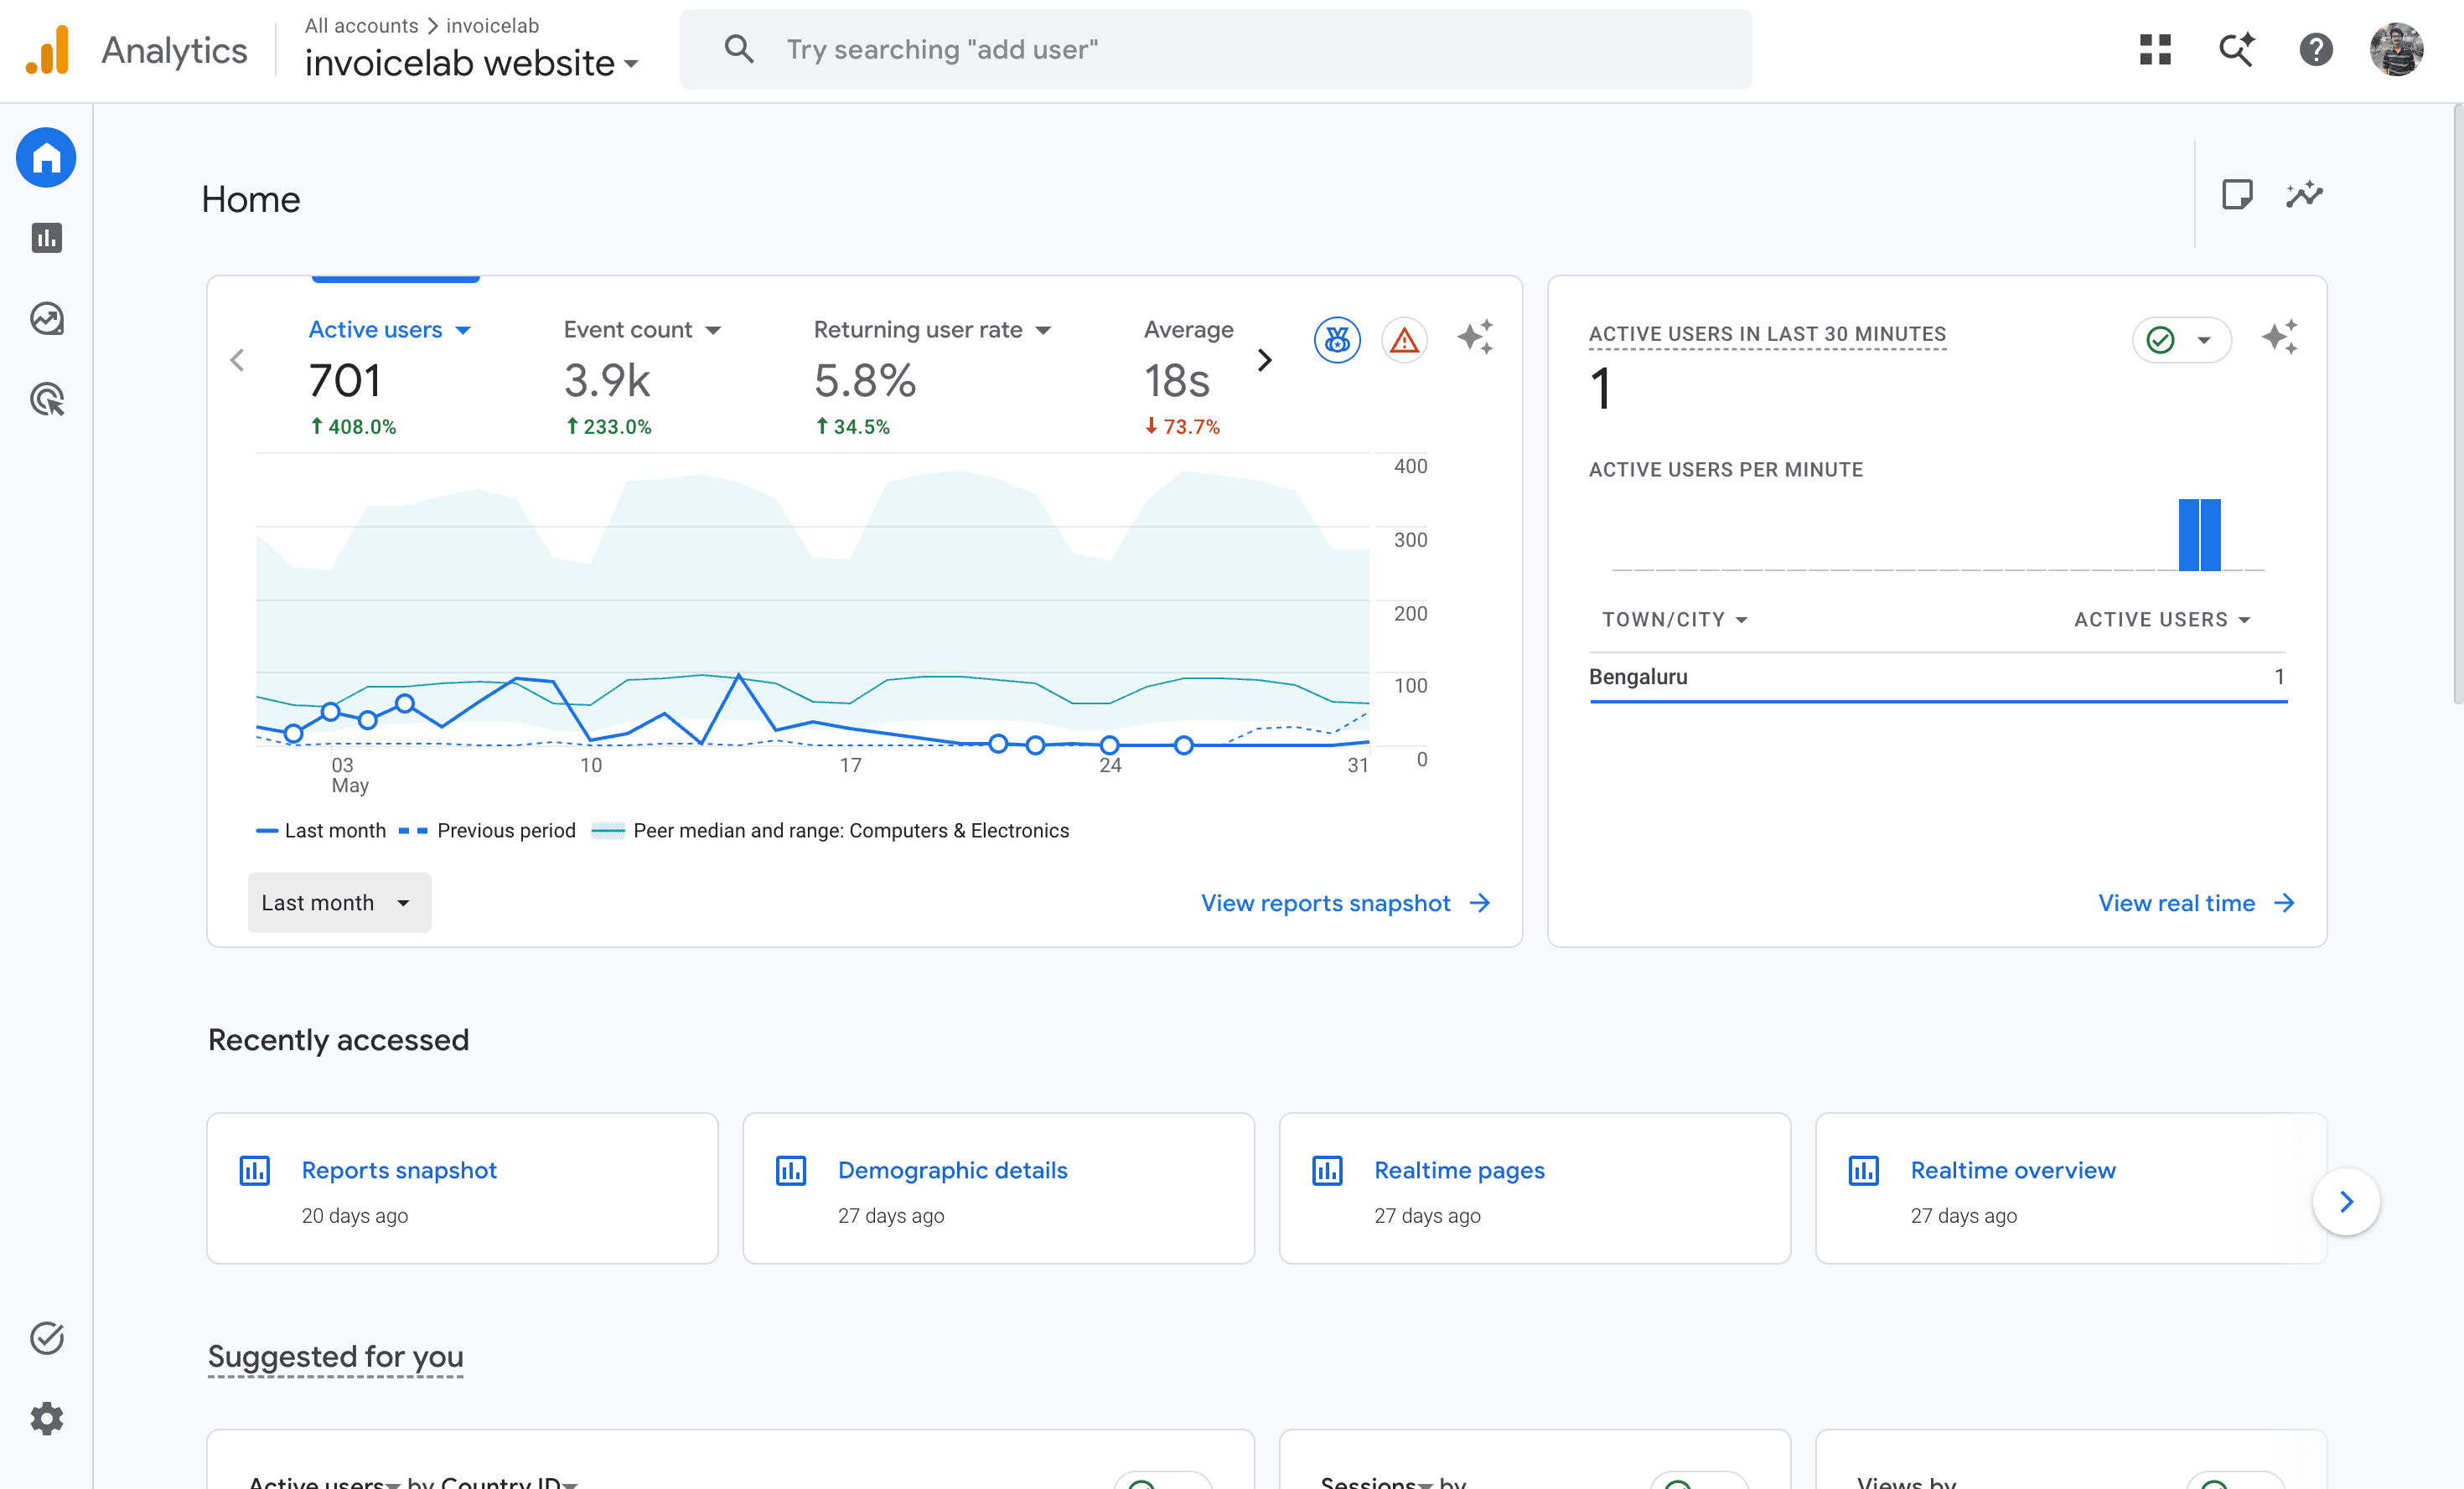Click the Previous period legend entry
This screenshot has width=2464, height=1489.
pyautogui.click(x=487, y=831)
